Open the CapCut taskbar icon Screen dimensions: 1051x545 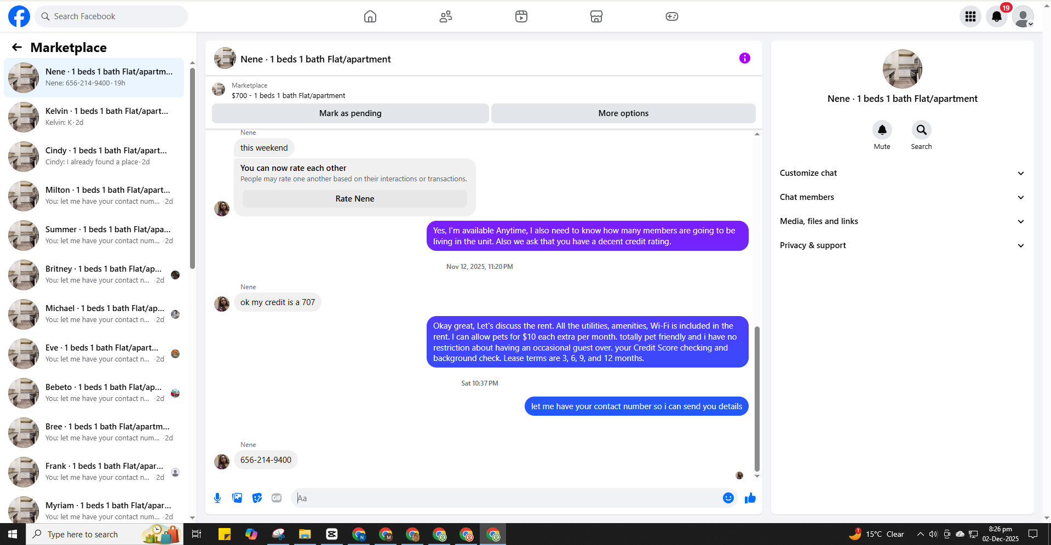click(332, 534)
